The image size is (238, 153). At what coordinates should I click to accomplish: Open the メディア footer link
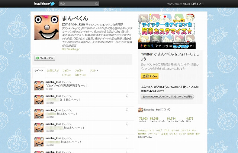(182, 134)
